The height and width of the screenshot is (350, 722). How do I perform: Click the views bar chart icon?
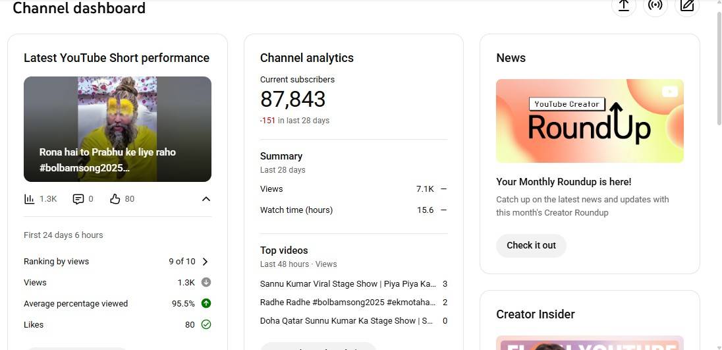[29, 199]
